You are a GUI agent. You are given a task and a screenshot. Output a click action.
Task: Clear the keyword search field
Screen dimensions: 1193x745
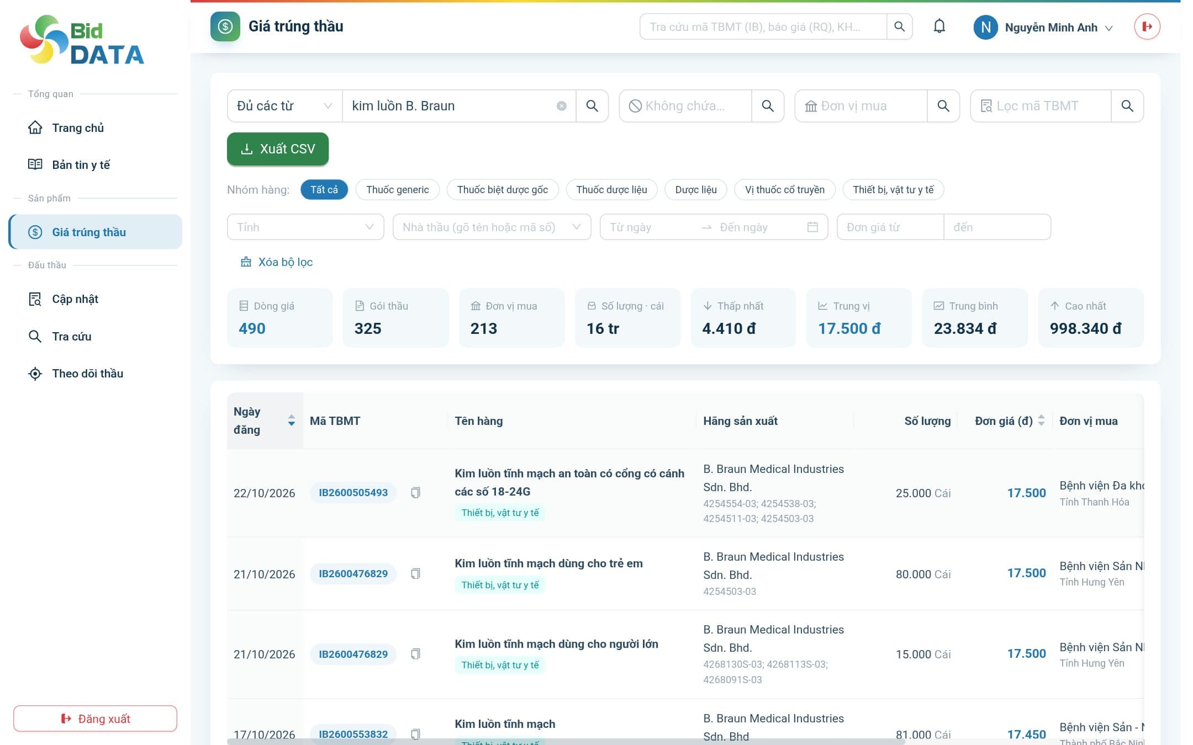click(x=561, y=106)
